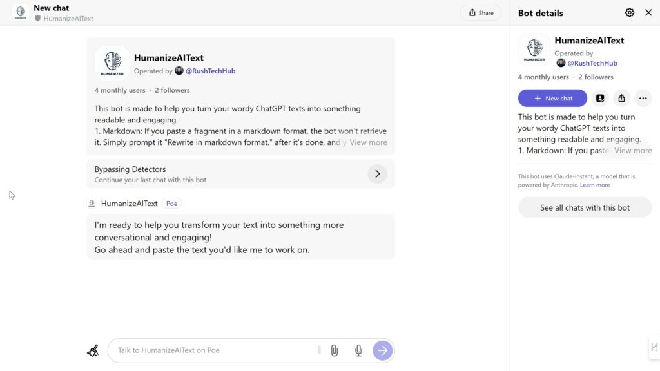The height and width of the screenshot is (371, 660).
Task: Click '2 followers' in Bot details panel
Action: click(596, 77)
